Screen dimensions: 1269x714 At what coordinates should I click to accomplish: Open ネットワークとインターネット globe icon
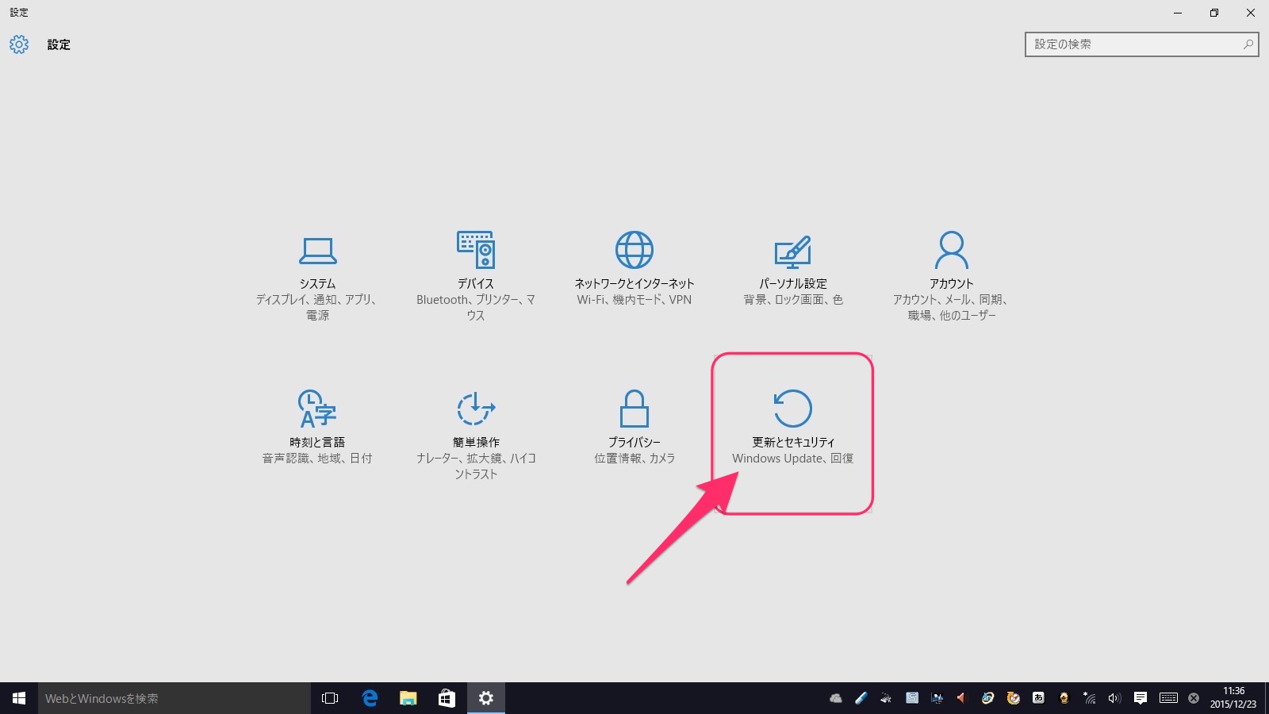pyautogui.click(x=634, y=250)
